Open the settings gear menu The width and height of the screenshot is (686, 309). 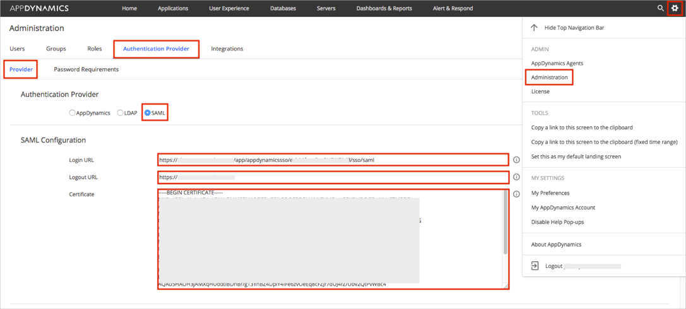[x=675, y=8]
